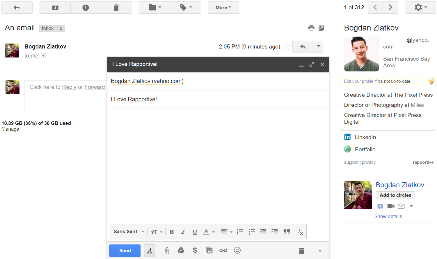
Task: Apply bulleted list formatting
Action: coord(252,232)
